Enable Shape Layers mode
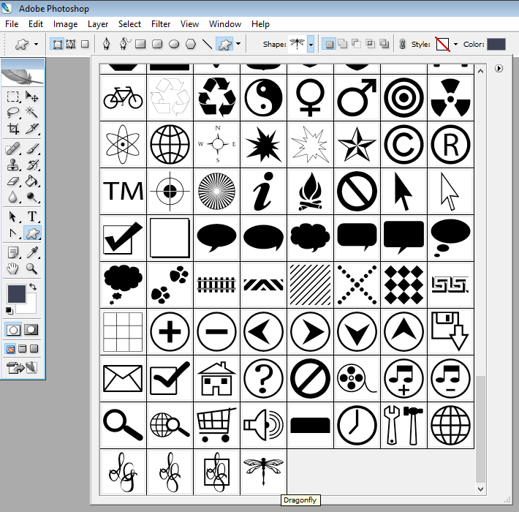Image resolution: width=519 pixels, height=512 pixels. pos(57,44)
